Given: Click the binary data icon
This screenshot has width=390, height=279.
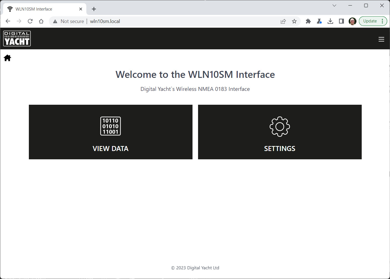Looking at the screenshot, I should (x=110, y=126).
